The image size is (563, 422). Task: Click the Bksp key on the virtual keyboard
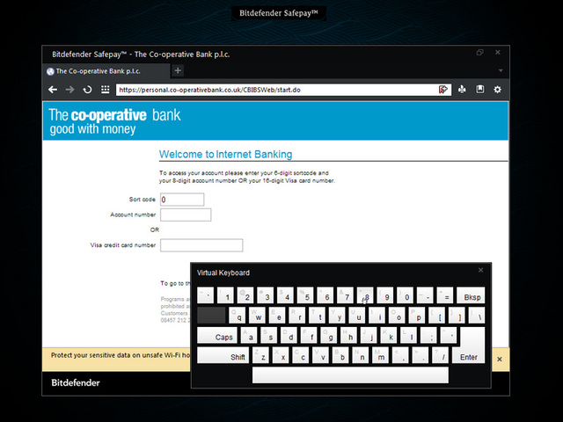pos(471,295)
